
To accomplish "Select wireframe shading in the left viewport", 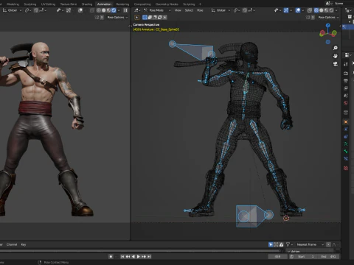I will click(99, 10).
